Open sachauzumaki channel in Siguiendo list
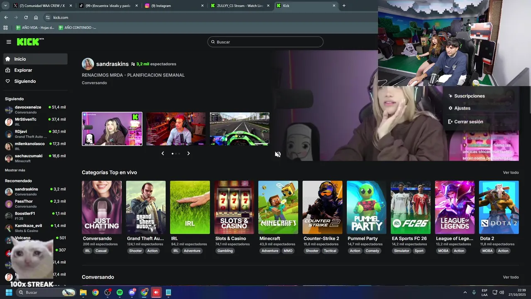This screenshot has height=299, width=531. pos(35,158)
